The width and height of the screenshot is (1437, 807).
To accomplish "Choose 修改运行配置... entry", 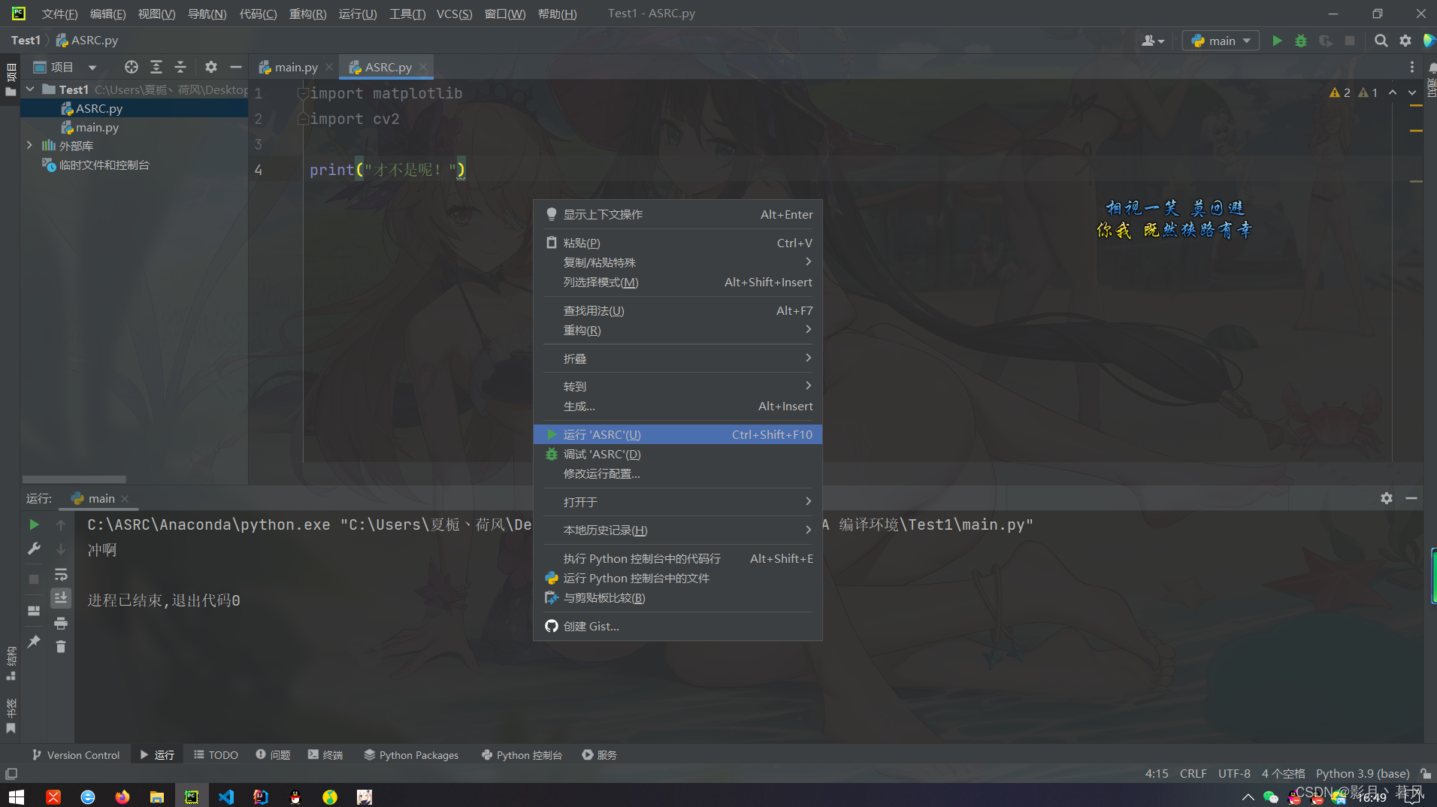I will (x=678, y=473).
